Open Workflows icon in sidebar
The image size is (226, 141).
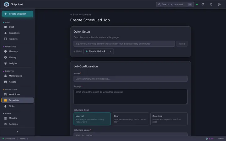click(5, 94)
